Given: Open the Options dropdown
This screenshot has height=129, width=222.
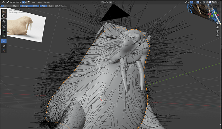Looking at the screenshot, I should point(215,6).
